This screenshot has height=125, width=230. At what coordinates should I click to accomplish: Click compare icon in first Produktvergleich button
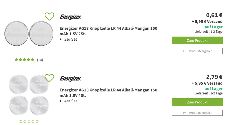coord(184,51)
